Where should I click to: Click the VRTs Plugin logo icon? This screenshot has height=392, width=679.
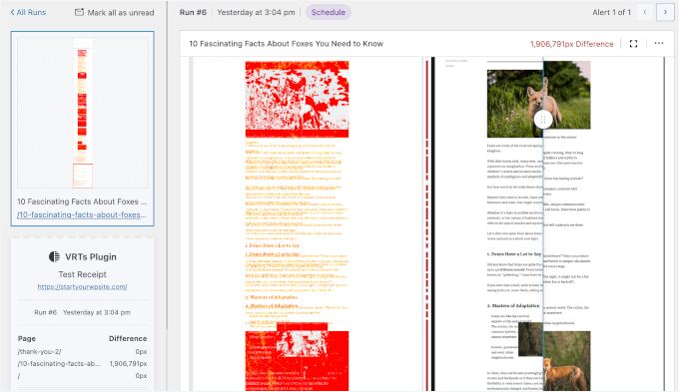click(54, 256)
